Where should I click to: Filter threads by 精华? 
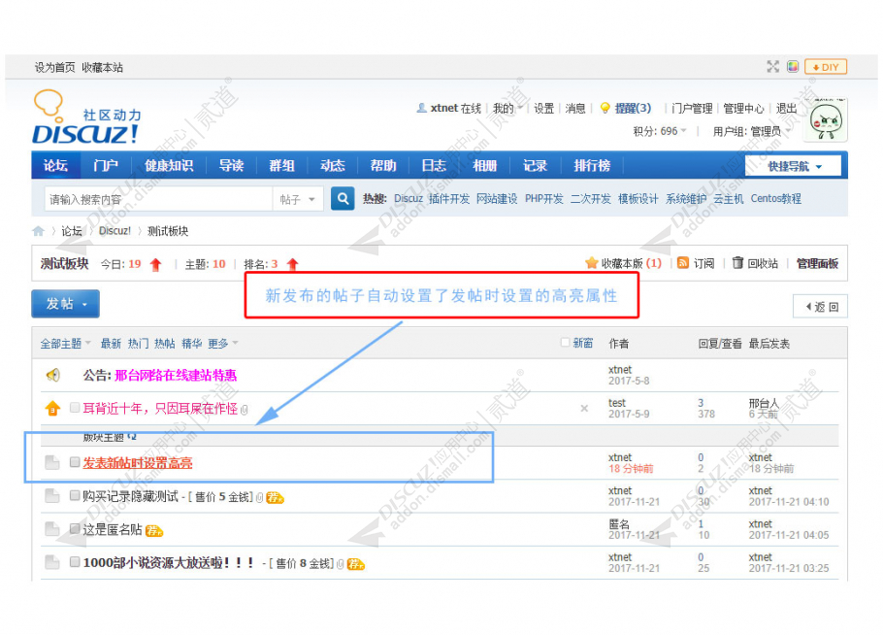pyautogui.click(x=191, y=343)
